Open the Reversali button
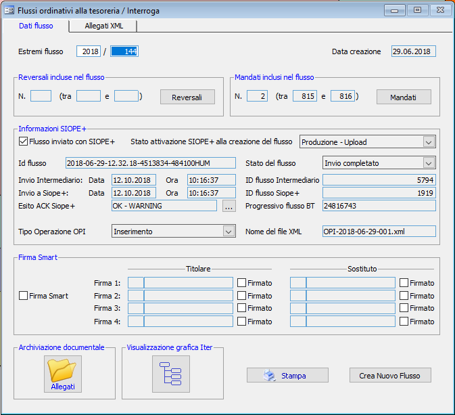 click(x=187, y=97)
